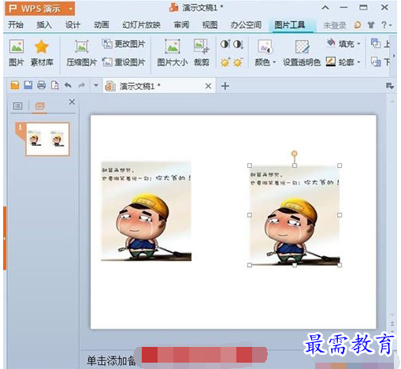Open the help question mark menu
Screen dimensions: 401x369
tap(386, 25)
